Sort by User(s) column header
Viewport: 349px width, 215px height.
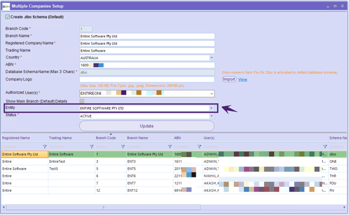(266, 138)
